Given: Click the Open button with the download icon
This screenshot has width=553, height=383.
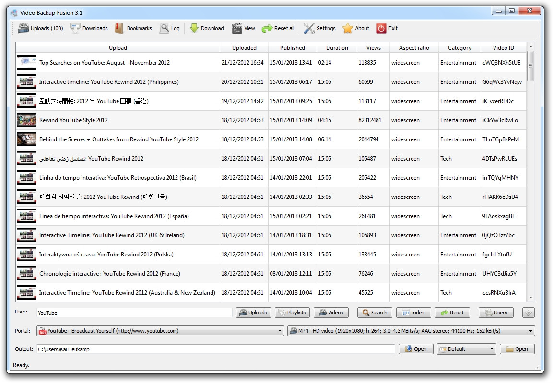Looking at the screenshot, I should 416,349.
